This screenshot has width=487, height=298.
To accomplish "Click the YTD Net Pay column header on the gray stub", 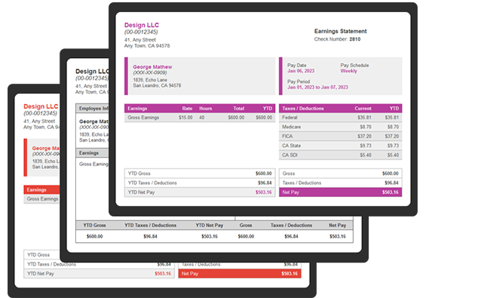I will coord(210,226).
